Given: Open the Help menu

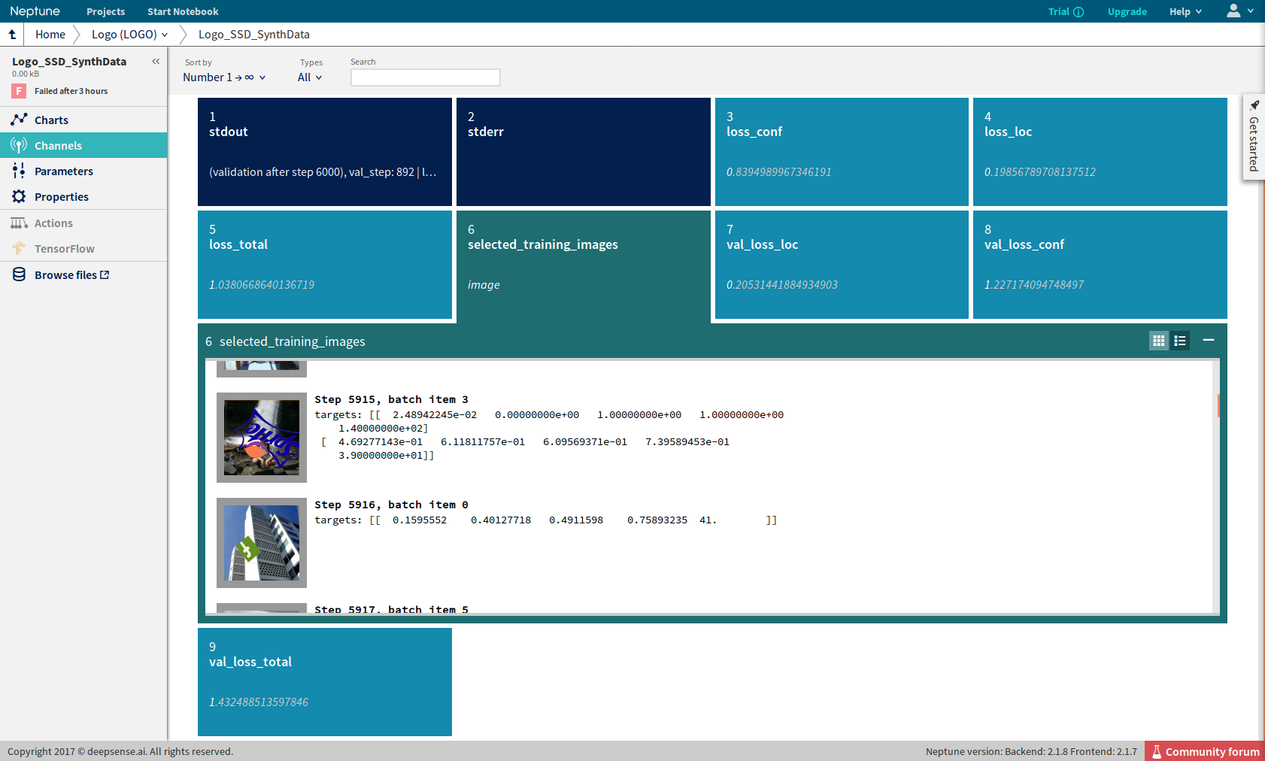Looking at the screenshot, I should pos(1185,11).
